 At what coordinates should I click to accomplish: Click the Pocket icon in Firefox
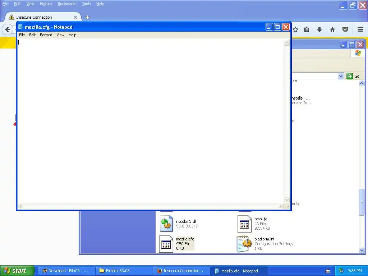point(345,29)
